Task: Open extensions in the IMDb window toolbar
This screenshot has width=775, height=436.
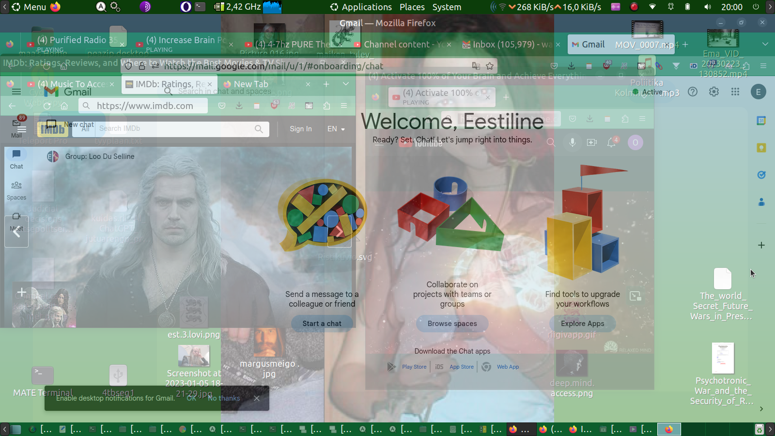Action: pos(326,106)
